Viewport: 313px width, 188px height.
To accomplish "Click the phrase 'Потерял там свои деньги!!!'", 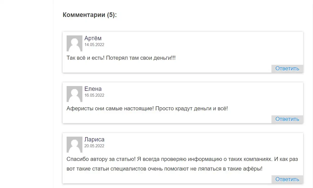I will pyautogui.click(x=141, y=58).
